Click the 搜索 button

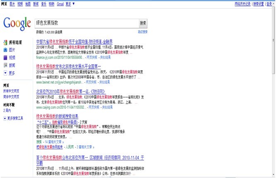(143, 23)
